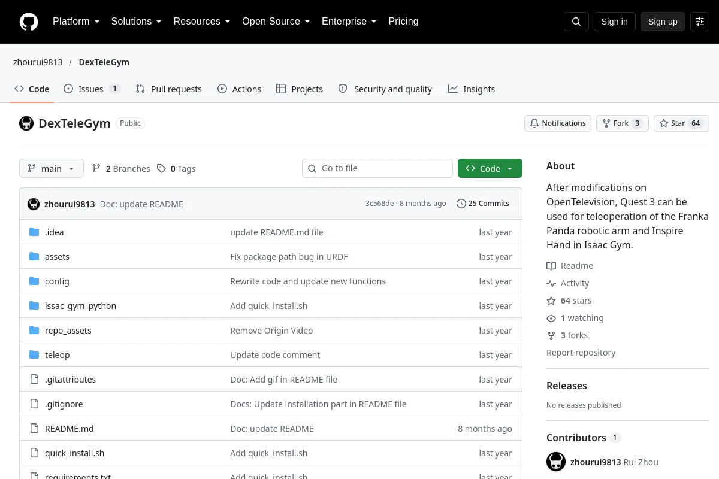719x479 pixels.
Task: Go to the Pricing page
Action: [403, 22]
